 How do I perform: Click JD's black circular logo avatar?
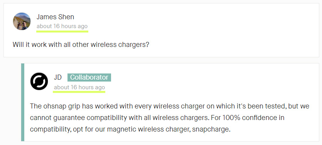[39, 81]
